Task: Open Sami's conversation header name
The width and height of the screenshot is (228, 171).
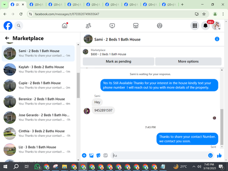Action: (117, 39)
